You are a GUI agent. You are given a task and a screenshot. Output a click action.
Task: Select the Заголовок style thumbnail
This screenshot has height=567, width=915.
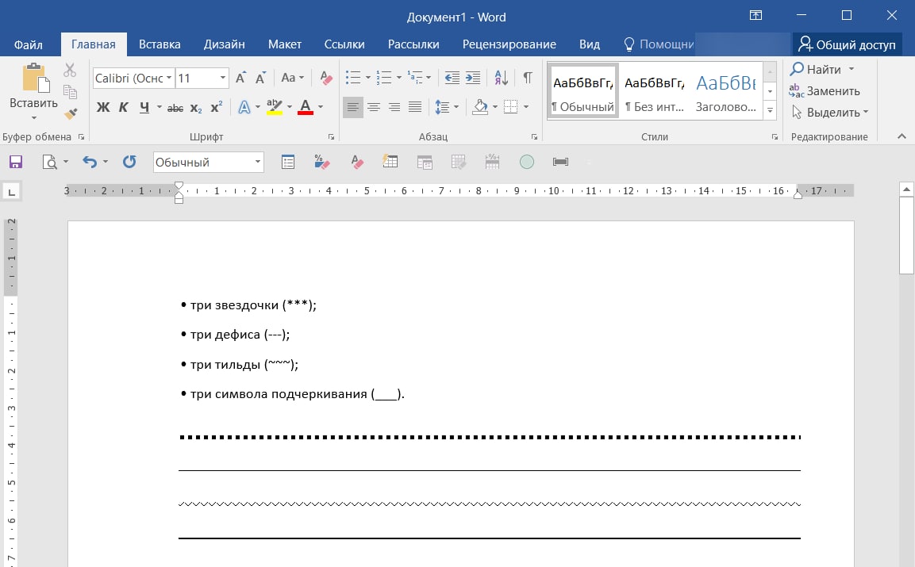pyautogui.click(x=725, y=91)
